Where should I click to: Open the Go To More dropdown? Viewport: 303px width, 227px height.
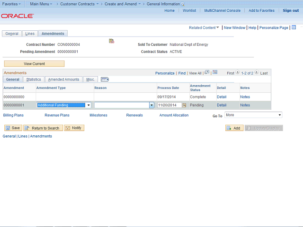253,115
